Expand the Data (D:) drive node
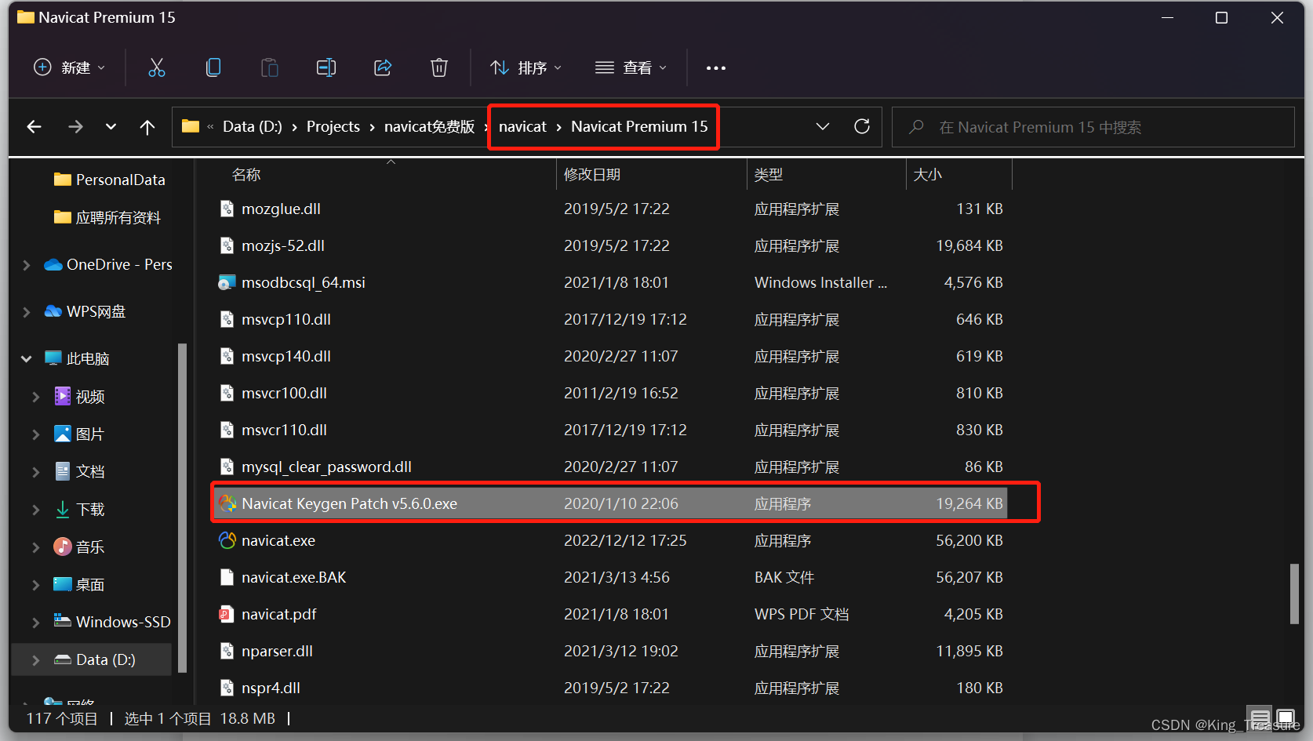The width and height of the screenshot is (1313, 741). (36, 660)
